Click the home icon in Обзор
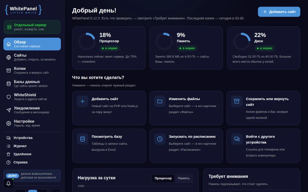Screen dimensions: 308x192 coord(9,44)
